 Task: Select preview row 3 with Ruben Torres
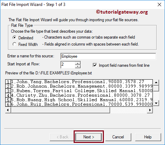click(x=82, y=91)
